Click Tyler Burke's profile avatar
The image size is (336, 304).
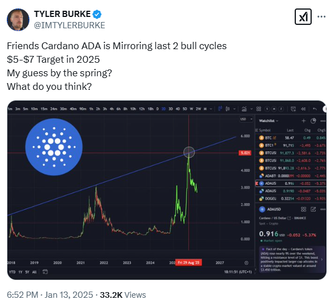click(18, 20)
